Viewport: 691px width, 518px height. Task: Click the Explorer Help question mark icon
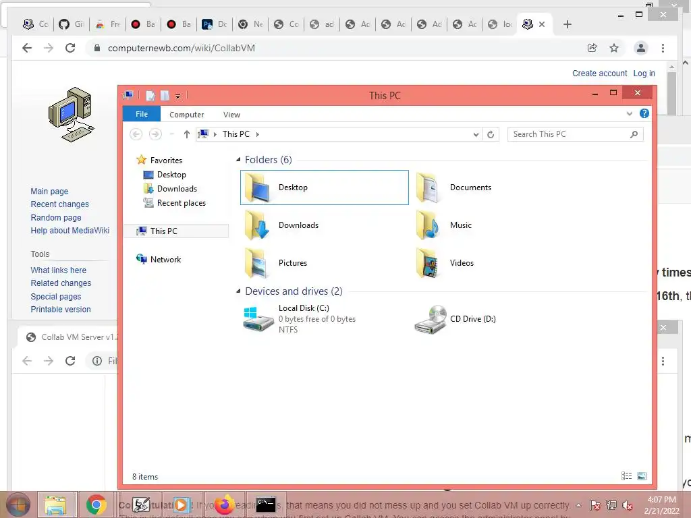coord(644,113)
